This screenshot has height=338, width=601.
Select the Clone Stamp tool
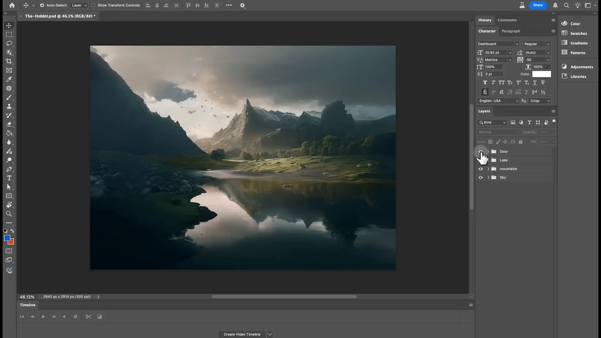click(9, 106)
